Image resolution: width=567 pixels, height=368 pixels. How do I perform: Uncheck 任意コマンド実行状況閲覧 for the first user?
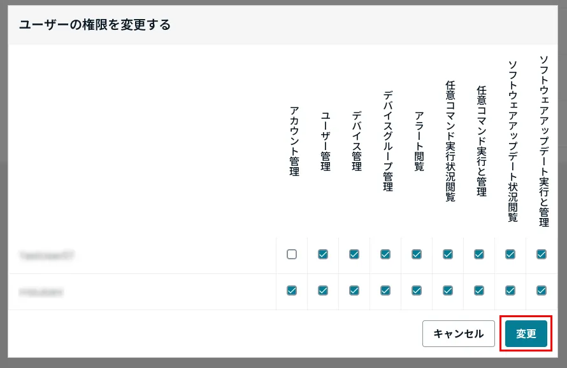point(447,255)
